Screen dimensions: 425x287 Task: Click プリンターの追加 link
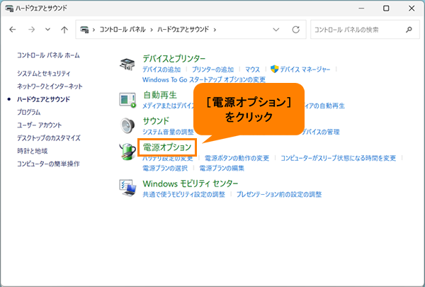click(x=212, y=69)
